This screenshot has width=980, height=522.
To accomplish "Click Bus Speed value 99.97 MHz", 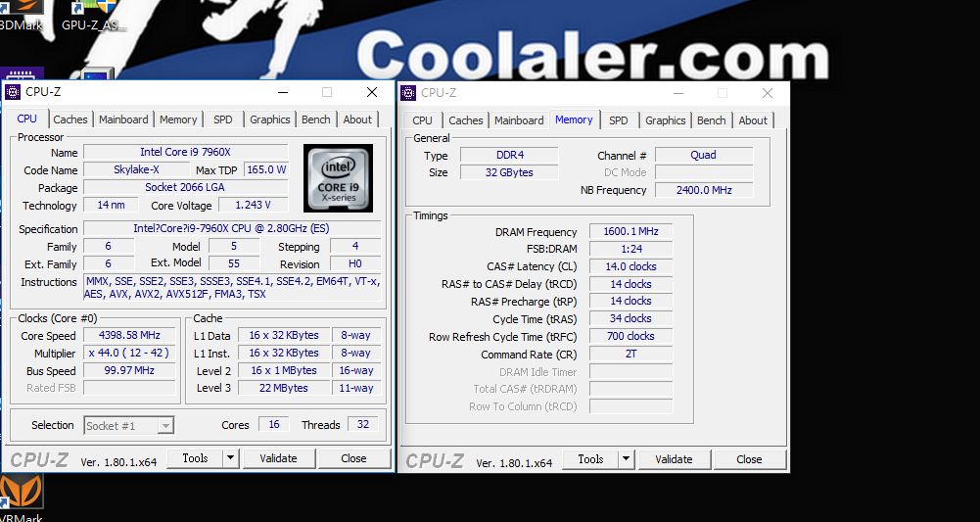I will (x=129, y=370).
